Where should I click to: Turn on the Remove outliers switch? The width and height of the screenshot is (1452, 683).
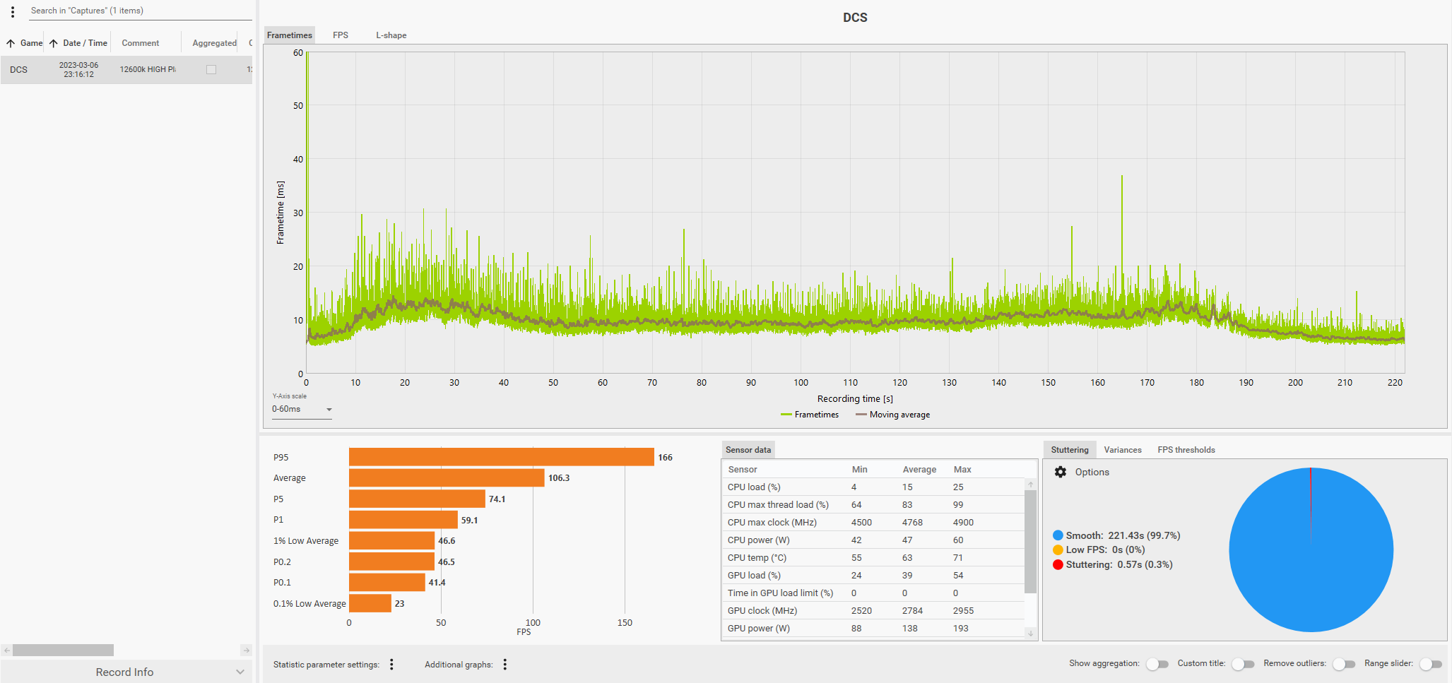click(x=1343, y=664)
